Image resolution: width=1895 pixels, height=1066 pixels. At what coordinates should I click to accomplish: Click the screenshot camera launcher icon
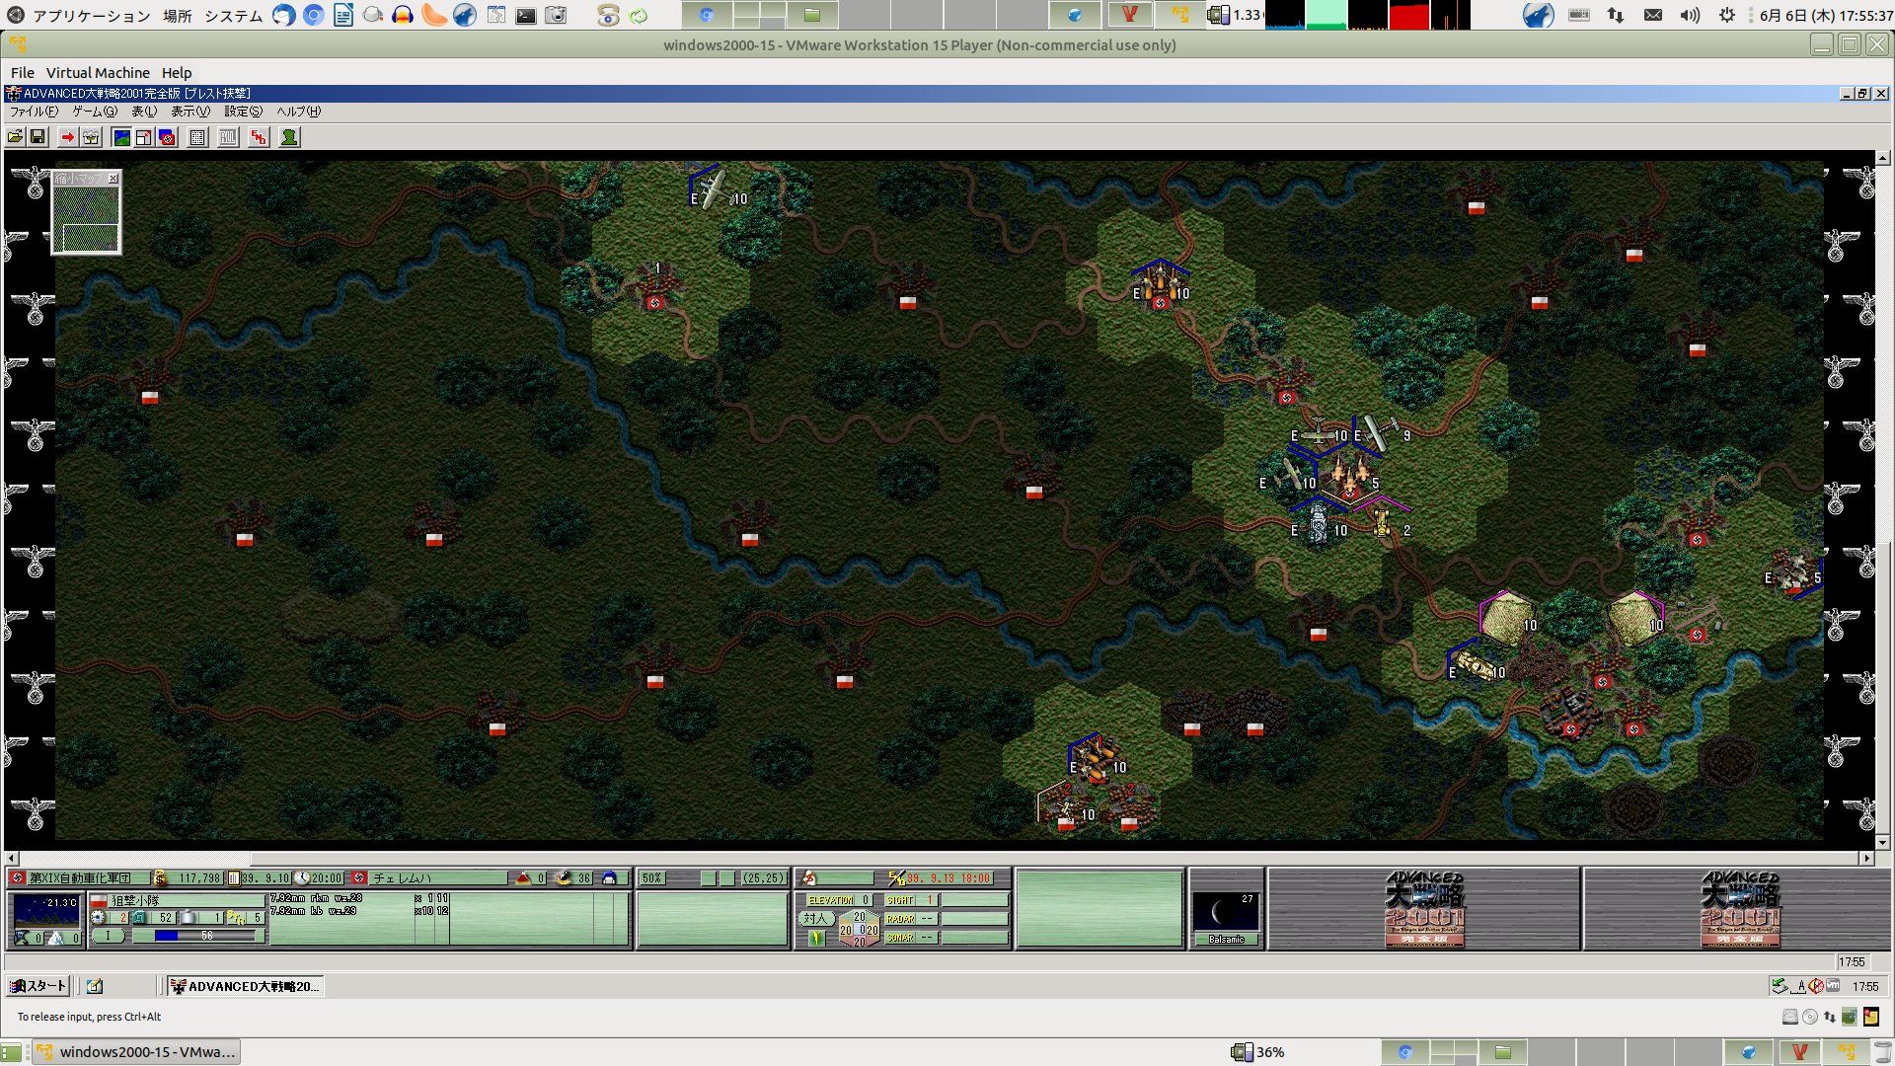557,16
